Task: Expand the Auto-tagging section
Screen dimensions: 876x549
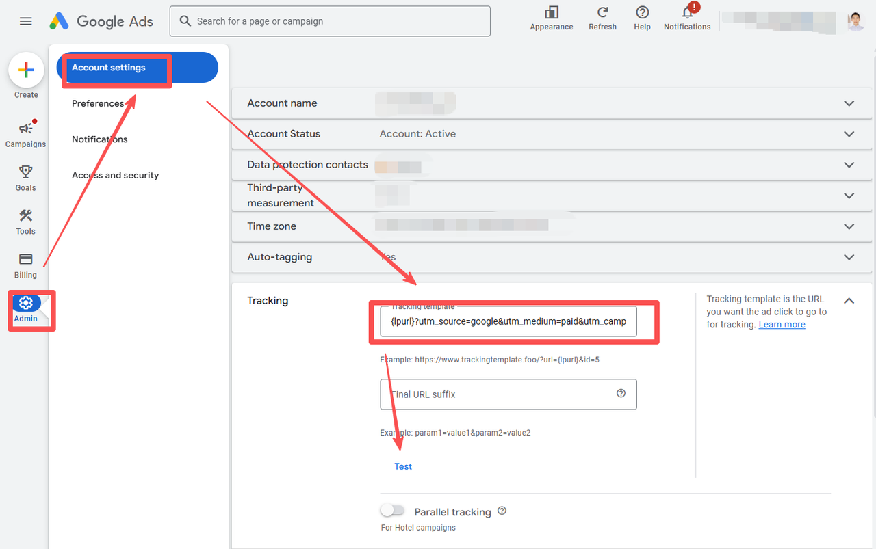Action: click(x=849, y=257)
